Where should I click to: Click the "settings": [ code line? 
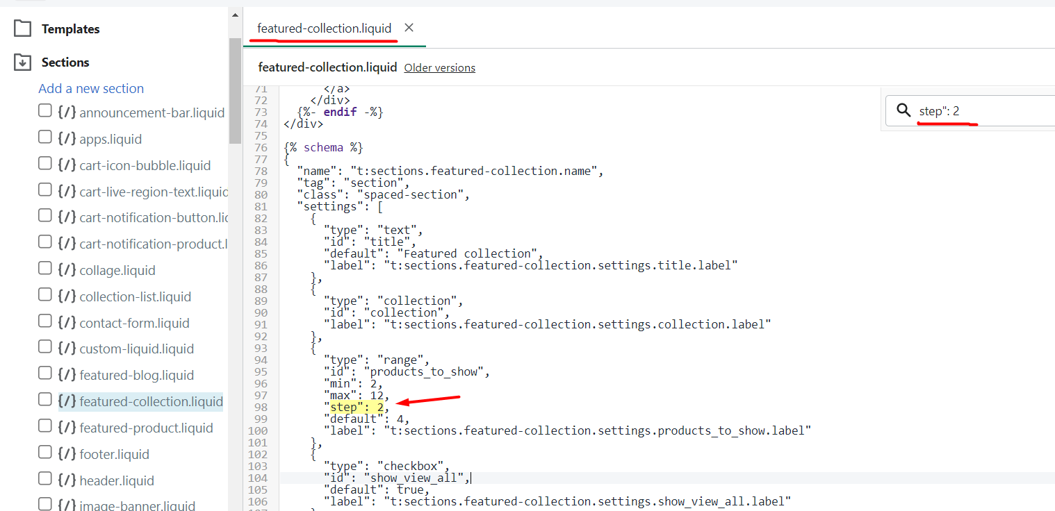[340, 206]
